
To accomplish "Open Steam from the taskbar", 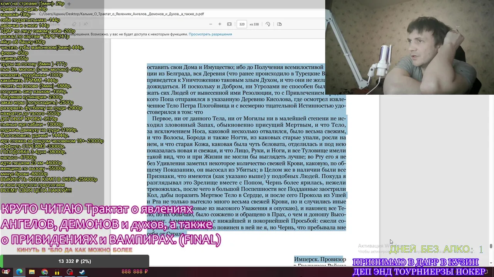I will (x=82, y=272).
